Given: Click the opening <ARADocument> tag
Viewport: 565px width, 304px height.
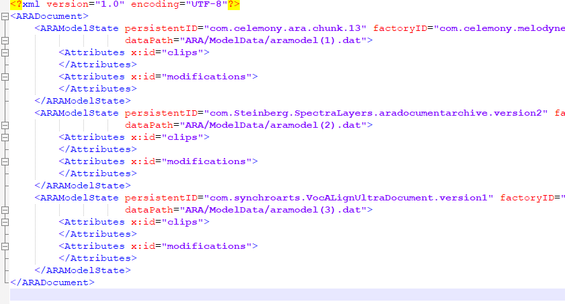Looking at the screenshot, I should [49, 16].
